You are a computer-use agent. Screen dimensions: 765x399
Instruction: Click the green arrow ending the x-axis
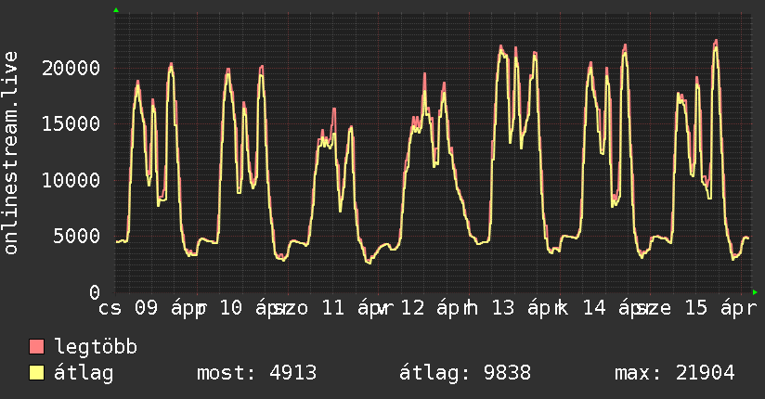click(x=755, y=292)
